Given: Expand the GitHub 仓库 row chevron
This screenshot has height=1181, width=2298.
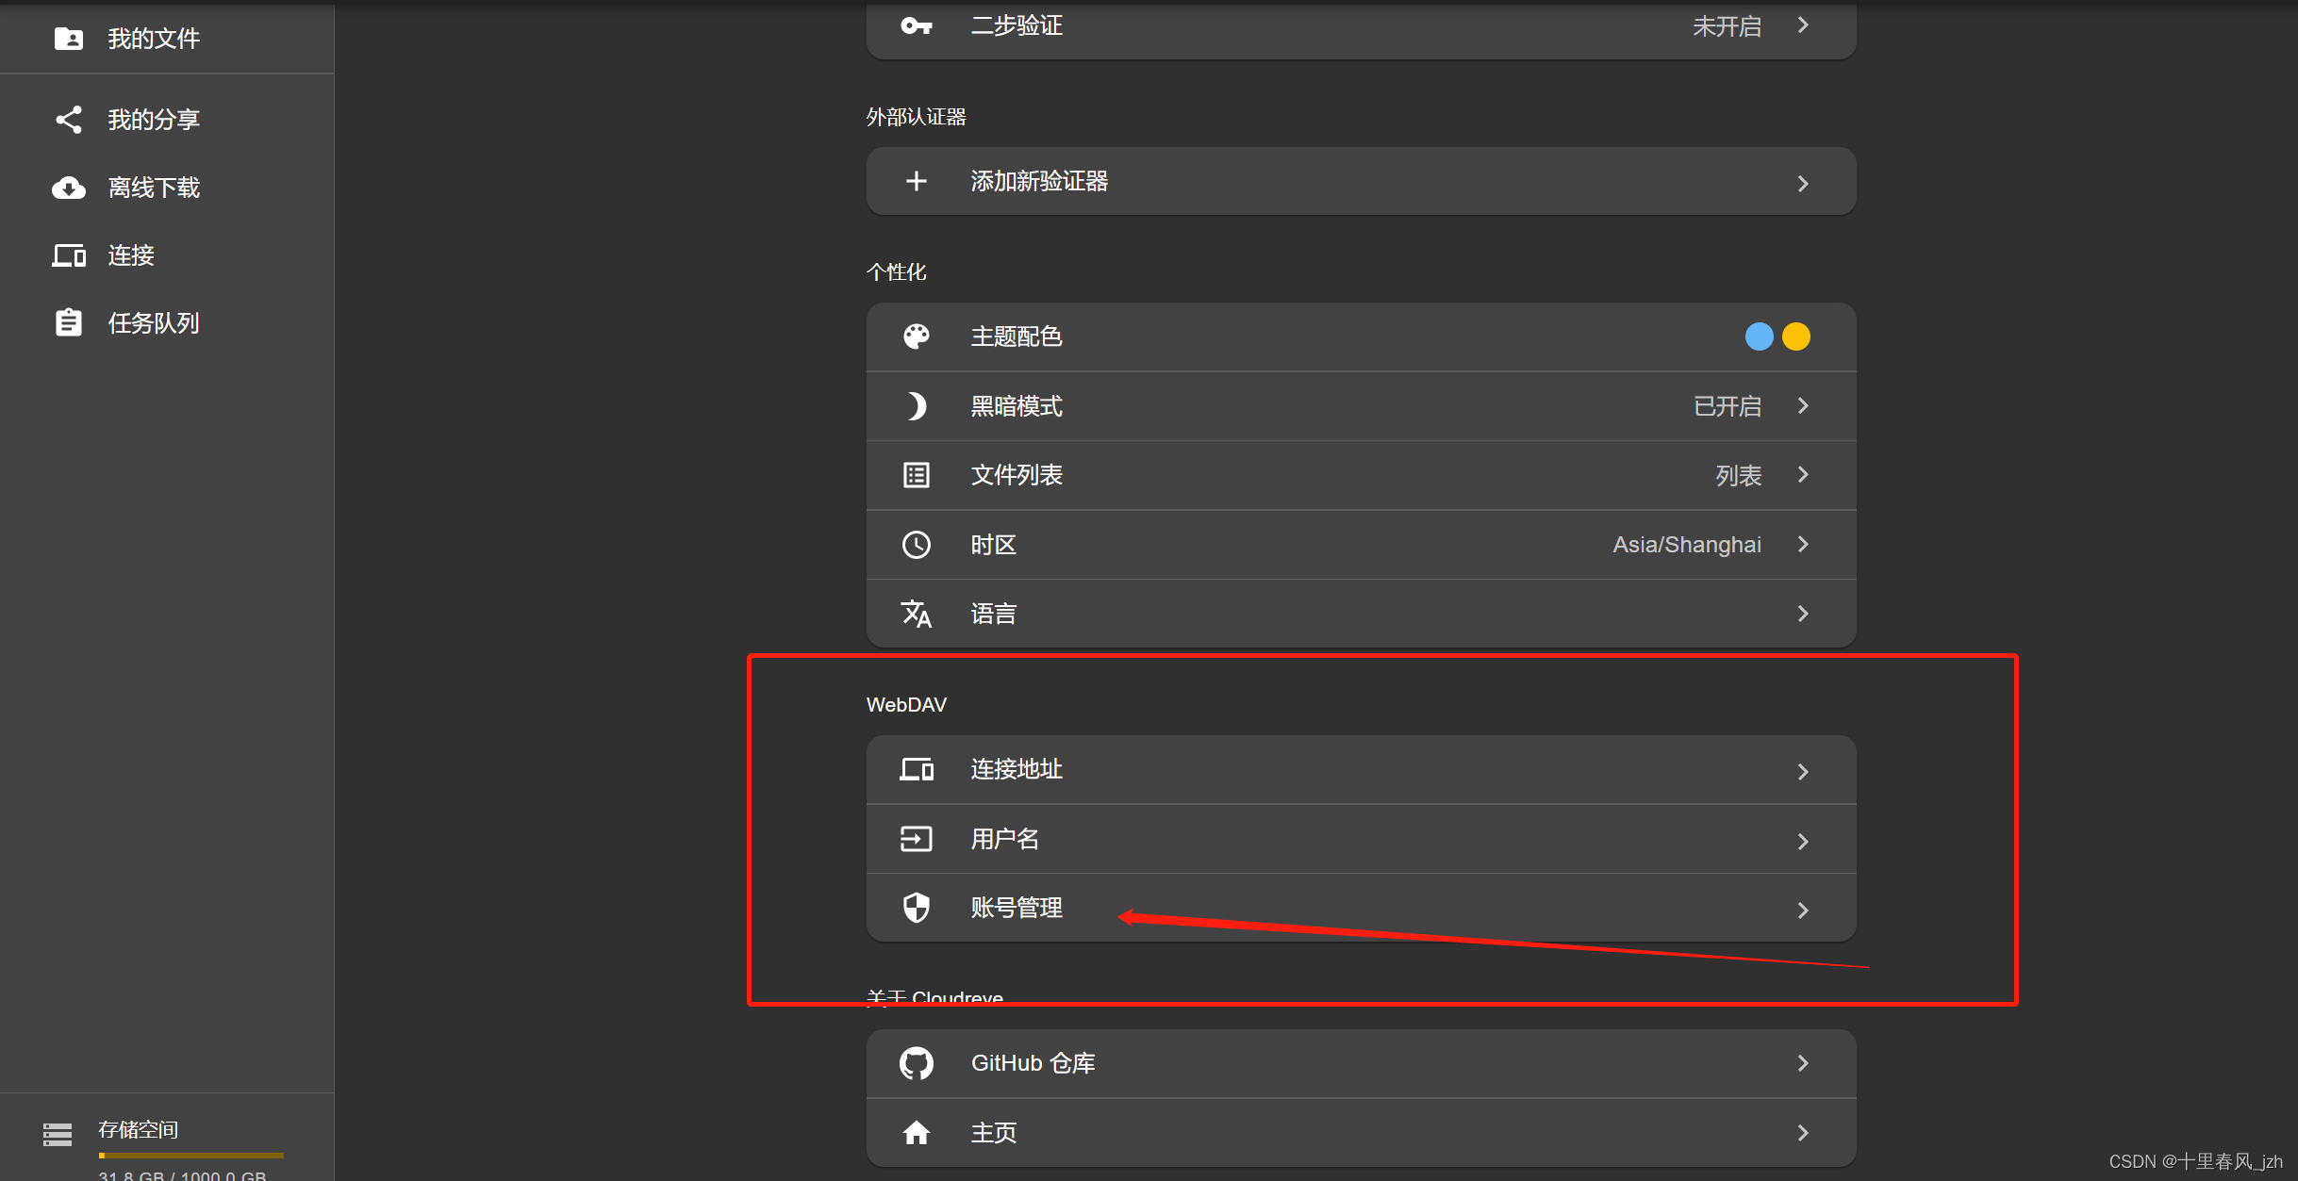Looking at the screenshot, I should (x=1803, y=1063).
